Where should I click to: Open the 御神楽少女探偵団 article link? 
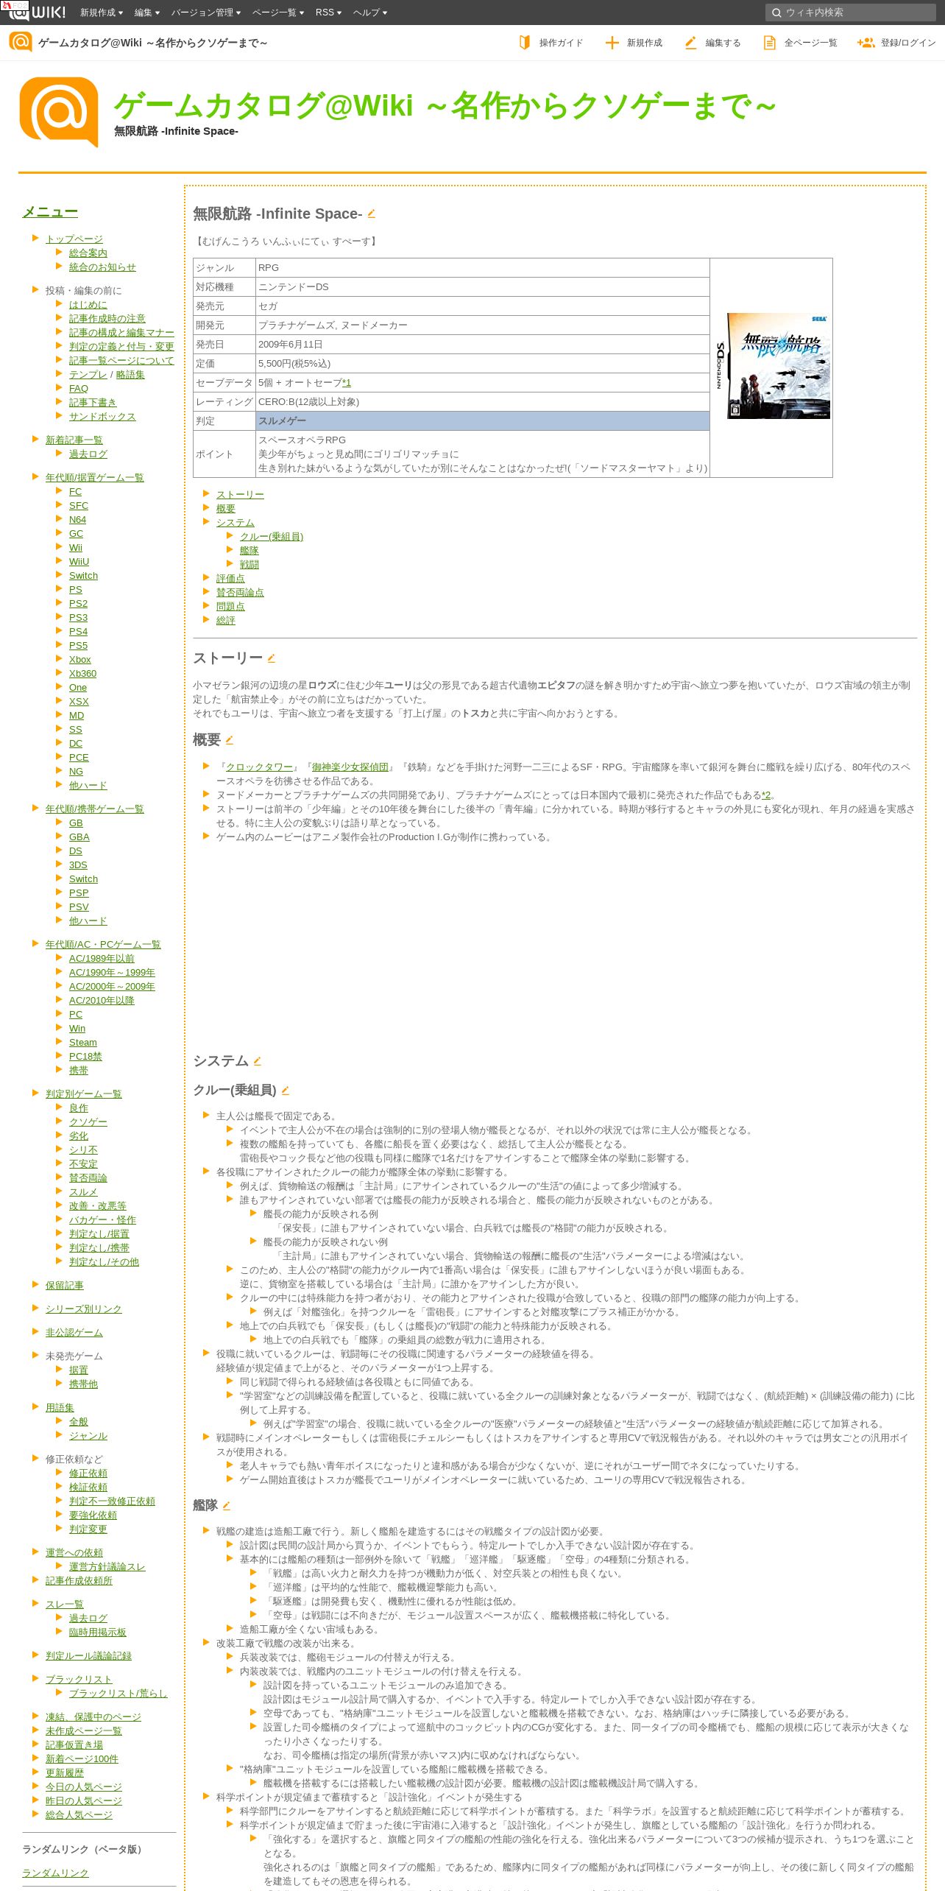pyautogui.click(x=350, y=767)
